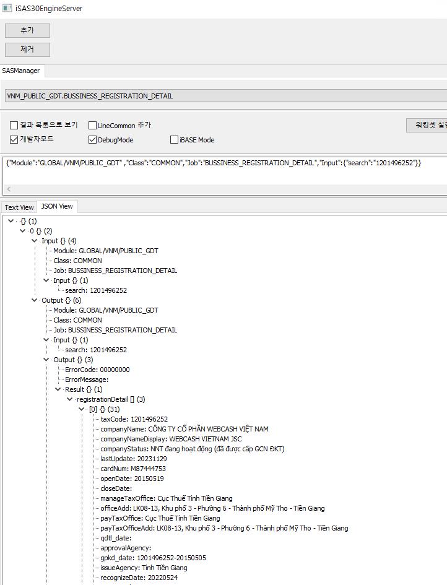
Task: Select the companyName row
Action: click(184, 429)
